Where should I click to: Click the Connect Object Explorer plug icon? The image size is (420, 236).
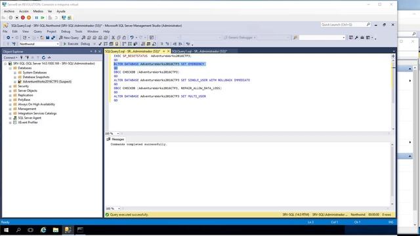22,58
